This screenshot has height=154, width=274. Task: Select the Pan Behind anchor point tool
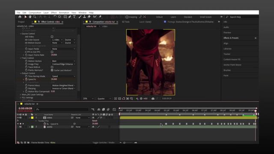tap(60, 17)
